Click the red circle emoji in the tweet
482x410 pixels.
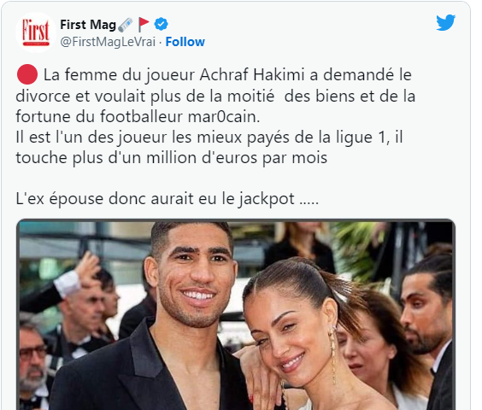click(27, 74)
